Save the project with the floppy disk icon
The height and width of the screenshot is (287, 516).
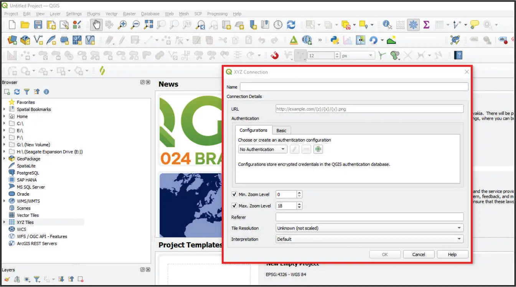[38, 25]
